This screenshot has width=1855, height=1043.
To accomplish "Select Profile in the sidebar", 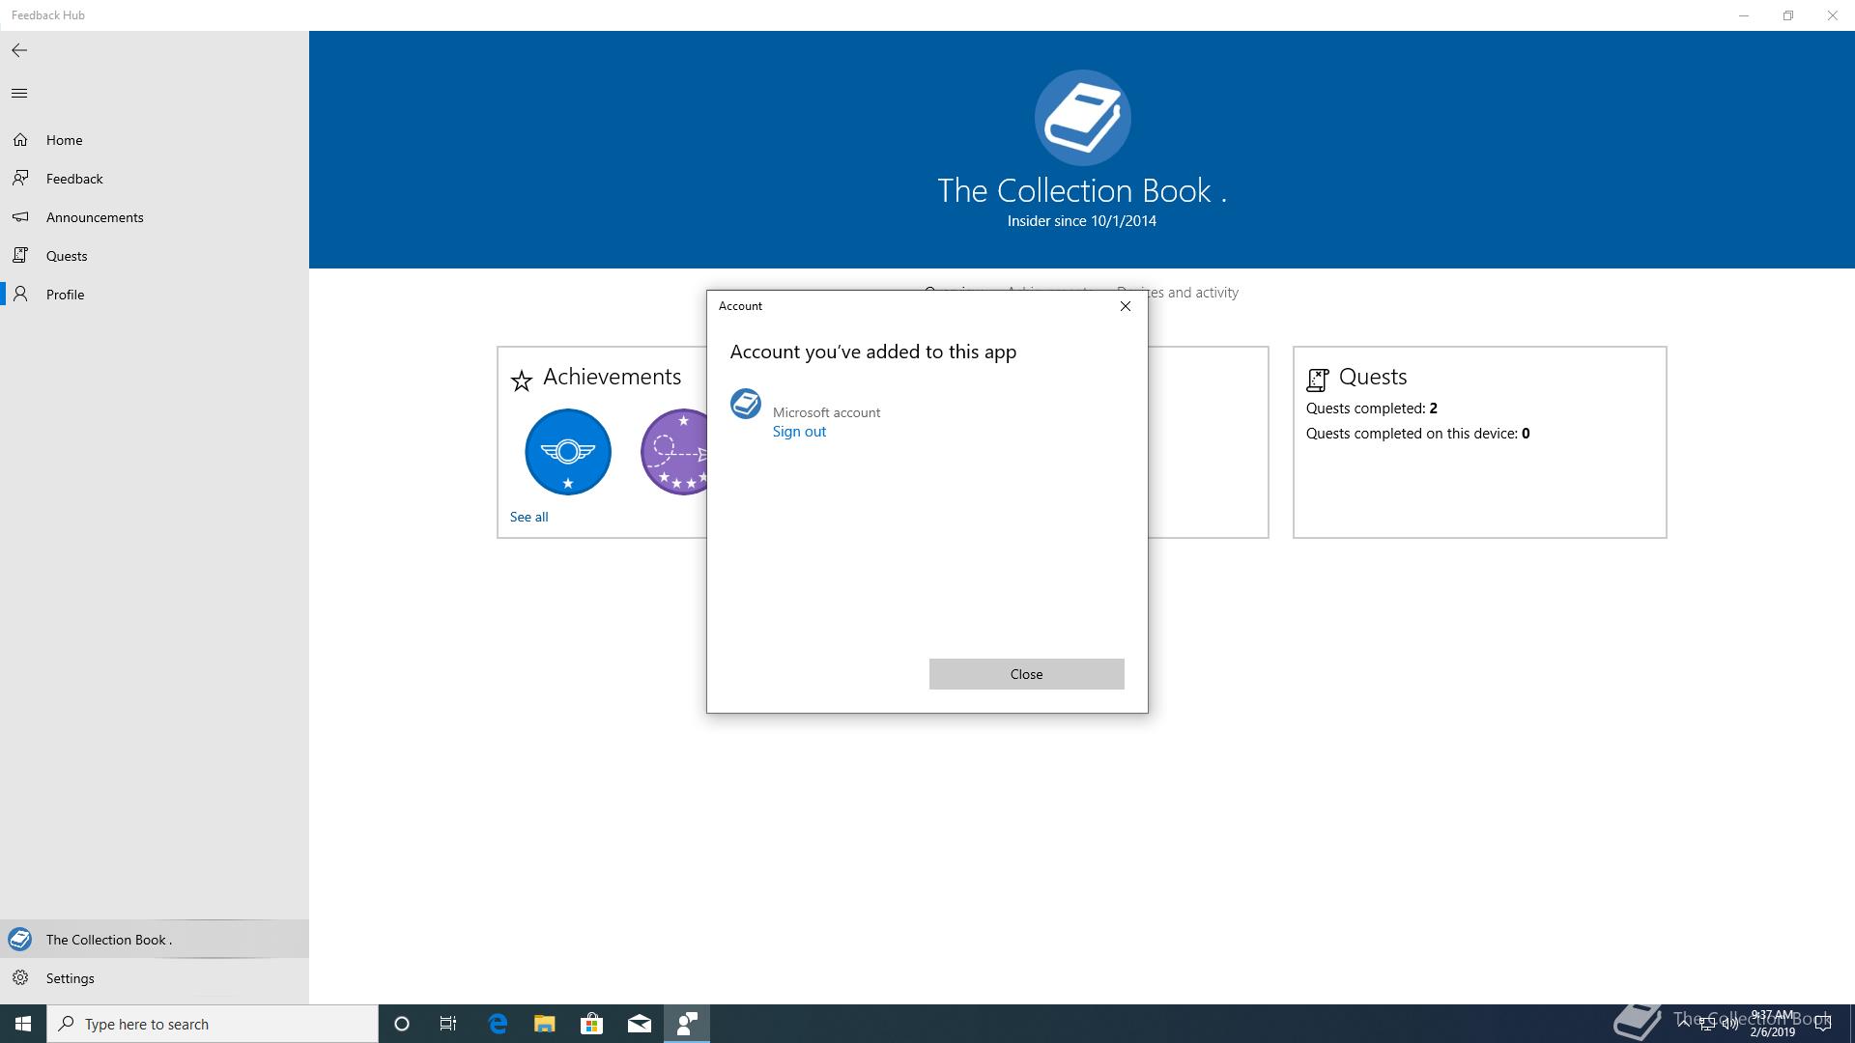I will click(155, 295).
